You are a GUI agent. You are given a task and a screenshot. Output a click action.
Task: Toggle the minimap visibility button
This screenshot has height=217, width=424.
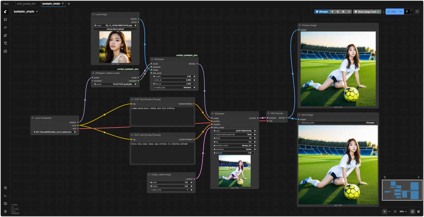(x=412, y=211)
